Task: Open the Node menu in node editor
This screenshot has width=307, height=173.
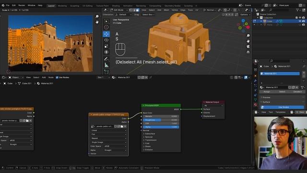Action: (x=51, y=77)
